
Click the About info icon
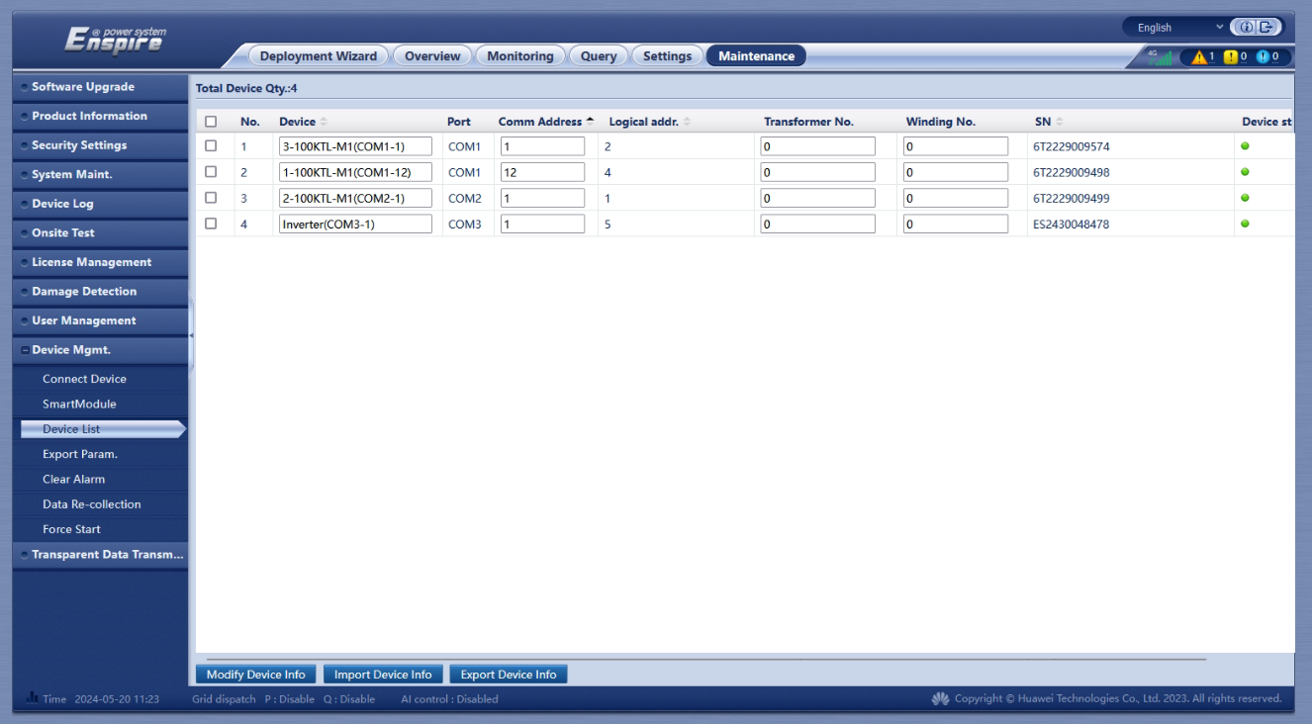coord(1247,27)
